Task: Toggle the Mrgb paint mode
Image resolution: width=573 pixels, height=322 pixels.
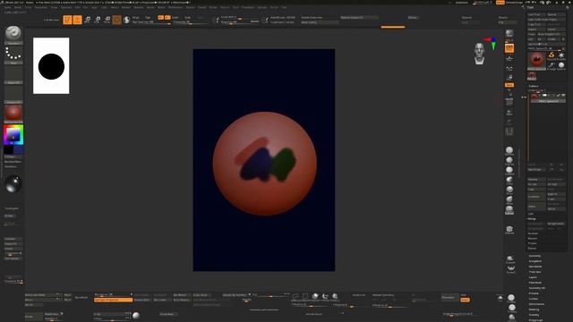Action: pyautogui.click(x=136, y=18)
